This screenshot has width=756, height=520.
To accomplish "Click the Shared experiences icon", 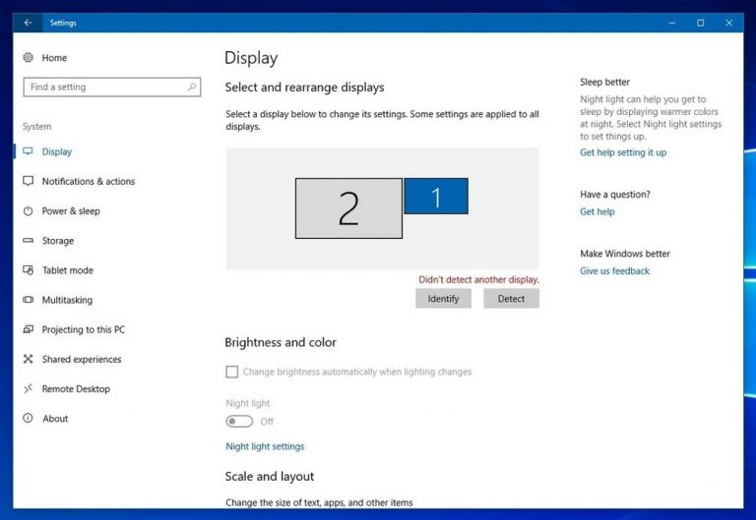I will (x=28, y=359).
